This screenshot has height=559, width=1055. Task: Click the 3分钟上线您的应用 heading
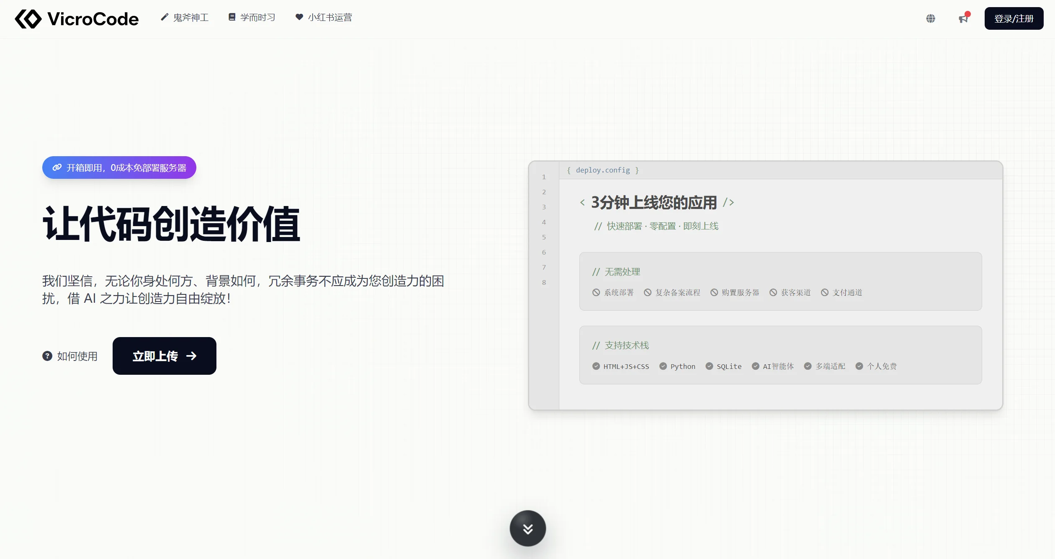pyautogui.click(x=654, y=203)
